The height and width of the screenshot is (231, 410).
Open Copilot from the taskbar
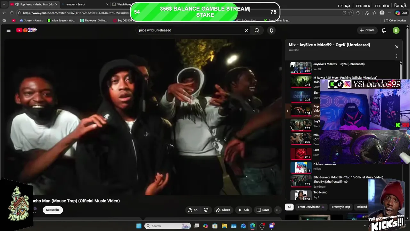[x=206, y=226]
